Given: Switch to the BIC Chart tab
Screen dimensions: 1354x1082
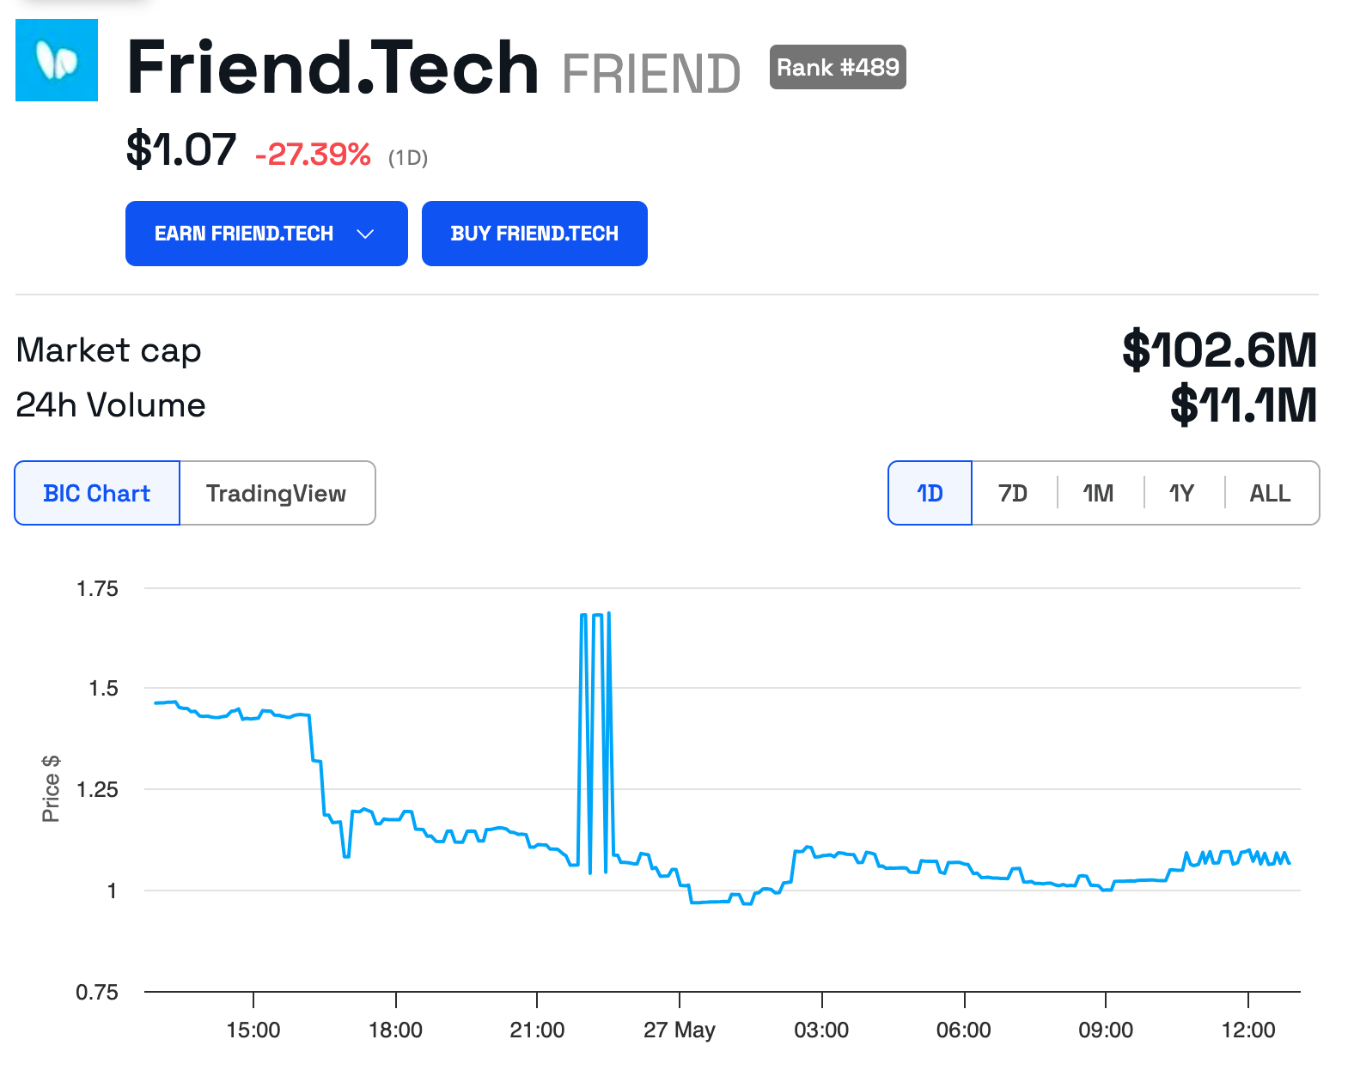Looking at the screenshot, I should (x=97, y=493).
